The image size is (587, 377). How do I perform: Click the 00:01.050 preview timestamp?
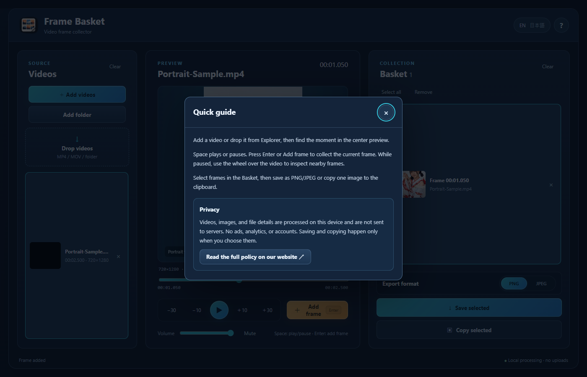pos(334,65)
